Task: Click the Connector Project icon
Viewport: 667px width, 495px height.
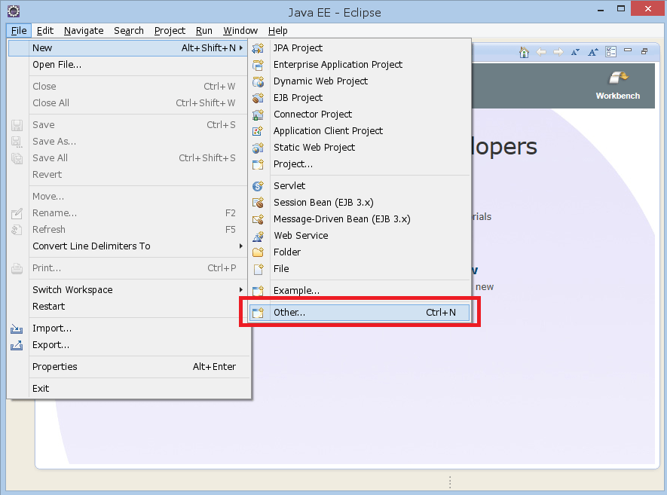Action: tap(258, 115)
